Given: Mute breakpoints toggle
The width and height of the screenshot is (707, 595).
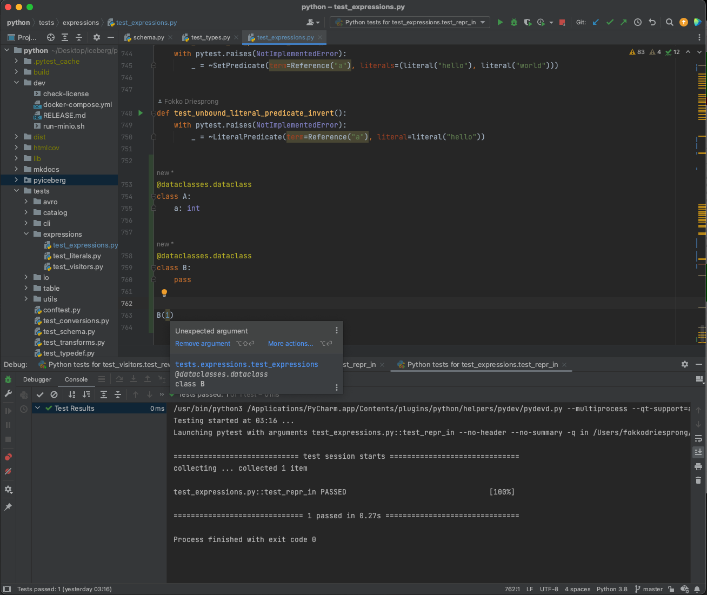Looking at the screenshot, I should click(8, 471).
